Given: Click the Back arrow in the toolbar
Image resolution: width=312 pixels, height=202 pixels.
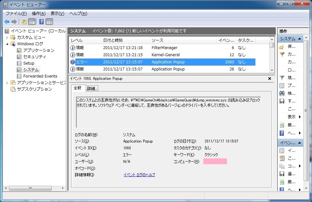Looking at the screenshot, I should (x=7, y=22).
